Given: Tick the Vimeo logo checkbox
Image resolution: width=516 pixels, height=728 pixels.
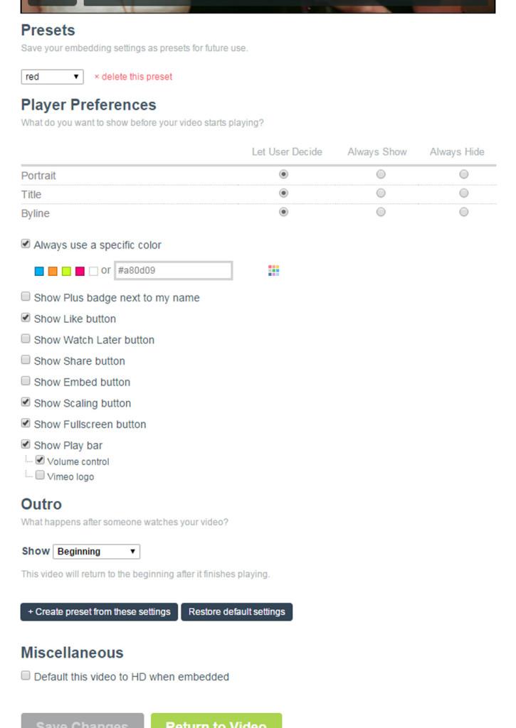Looking at the screenshot, I should pyautogui.click(x=41, y=476).
